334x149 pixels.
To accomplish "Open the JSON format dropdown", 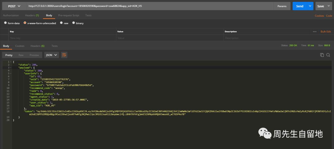I will tap(52, 55).
